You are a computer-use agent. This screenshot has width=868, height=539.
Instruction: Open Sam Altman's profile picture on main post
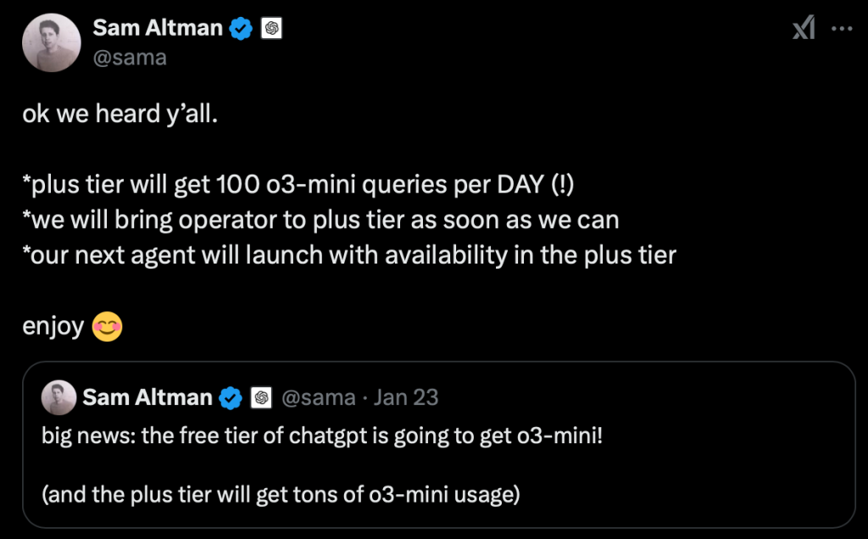pos(51,42)
